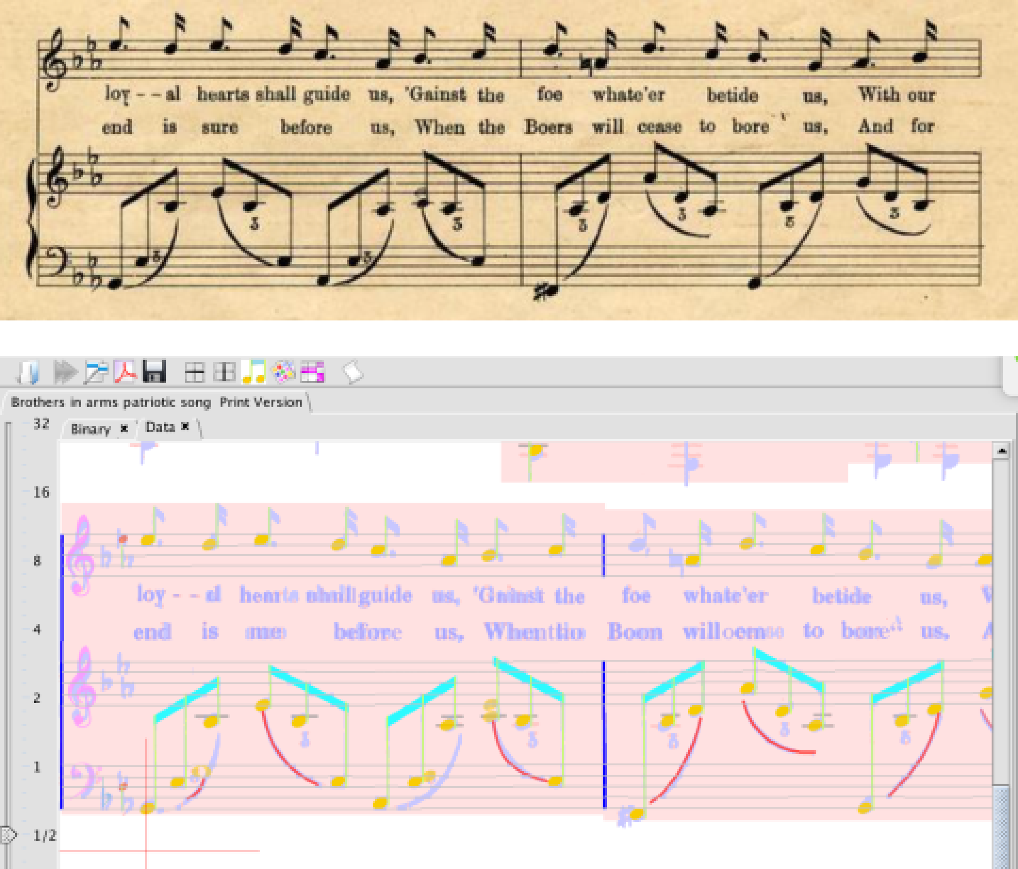Toggle the yellow music notes display icon
Viewport: 1018px width, 869px height.
254,372
